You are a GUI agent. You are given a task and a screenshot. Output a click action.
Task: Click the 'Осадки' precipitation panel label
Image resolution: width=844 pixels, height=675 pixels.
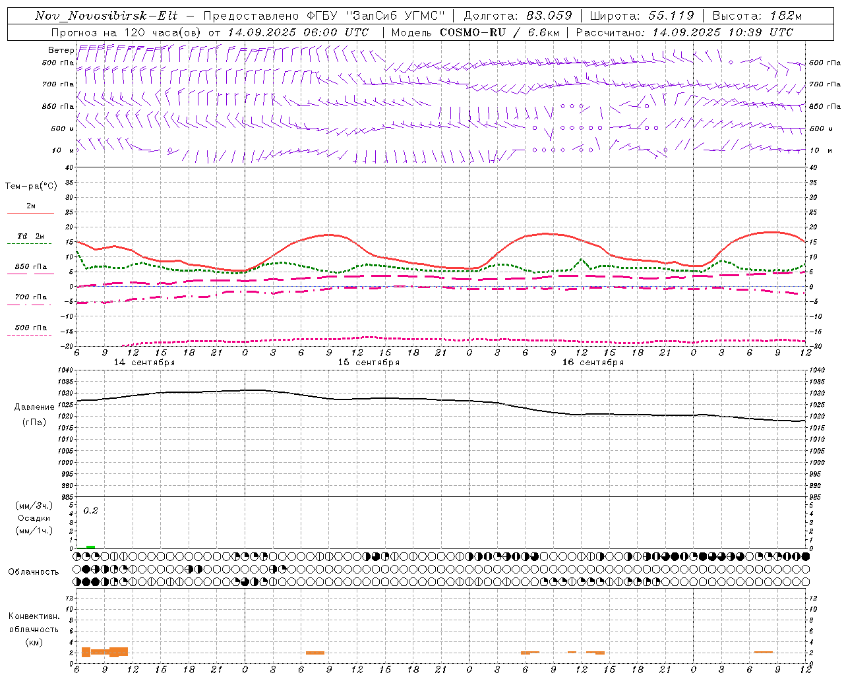tap(34, 518)
